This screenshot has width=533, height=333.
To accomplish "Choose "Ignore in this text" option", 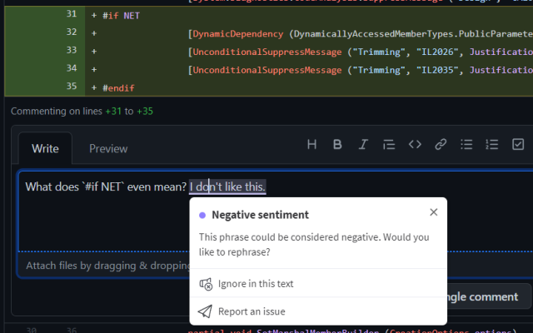I will (x=255, y=284).
